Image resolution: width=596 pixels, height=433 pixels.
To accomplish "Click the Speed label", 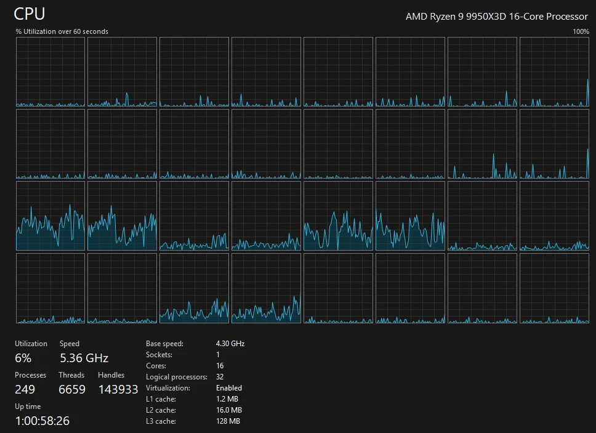I will click(70, 344).
